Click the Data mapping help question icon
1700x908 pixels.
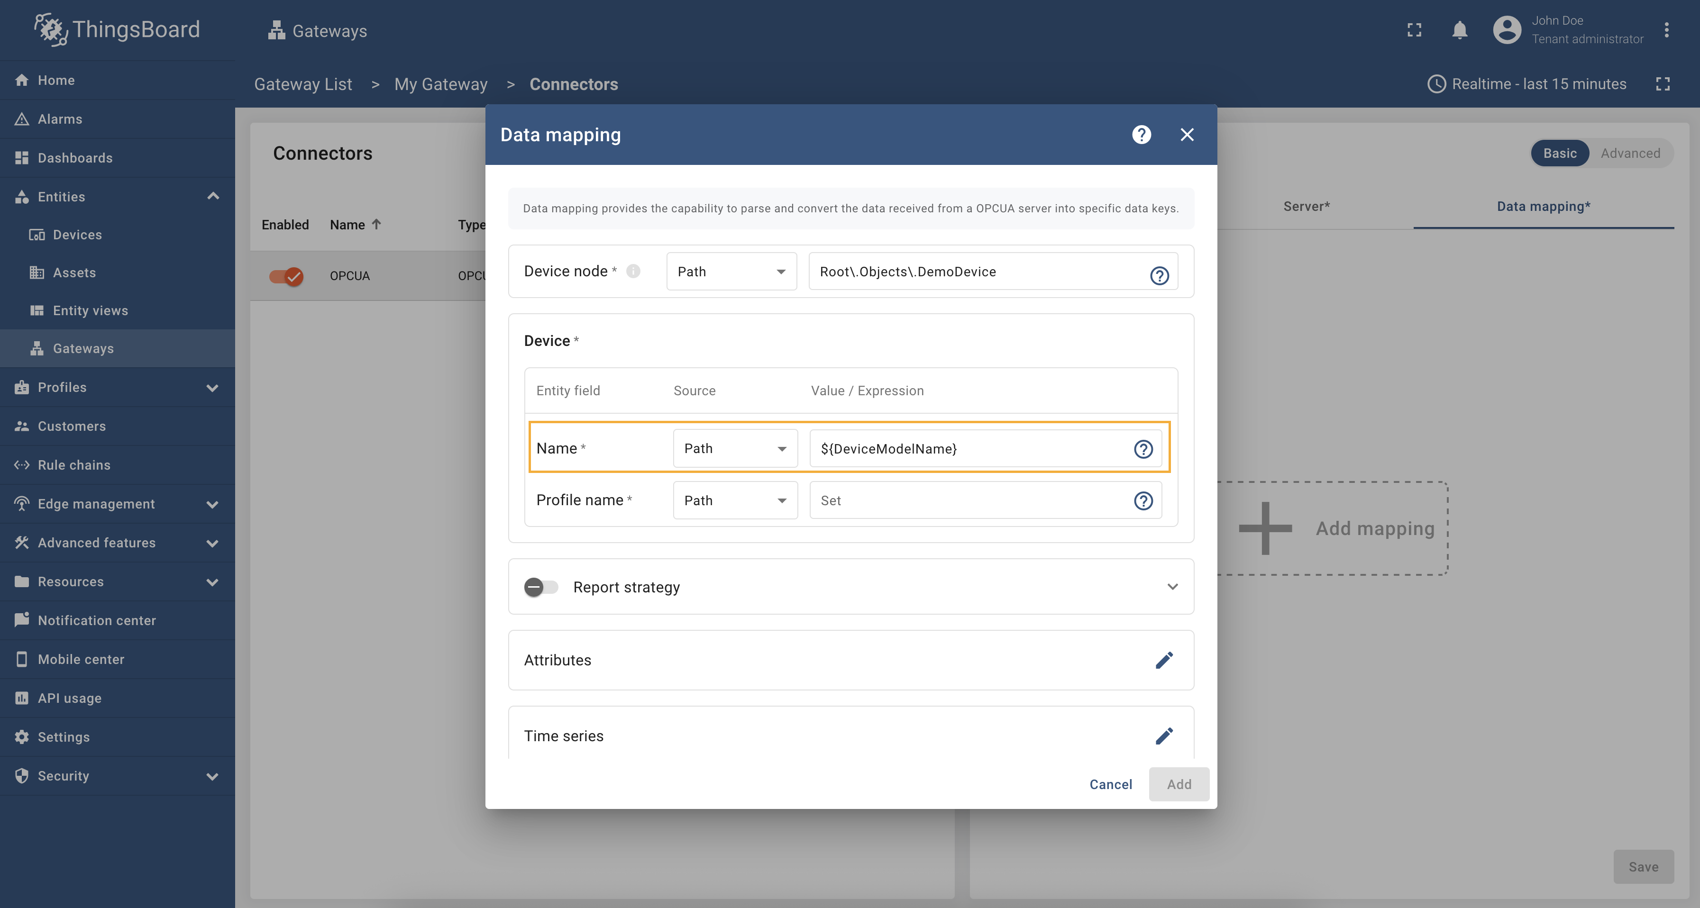(1141, 135)
